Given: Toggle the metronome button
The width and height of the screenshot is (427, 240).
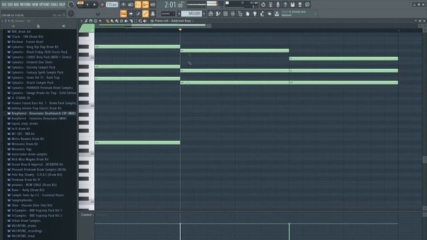Looking at the screenshot, I should pos(123,5).
